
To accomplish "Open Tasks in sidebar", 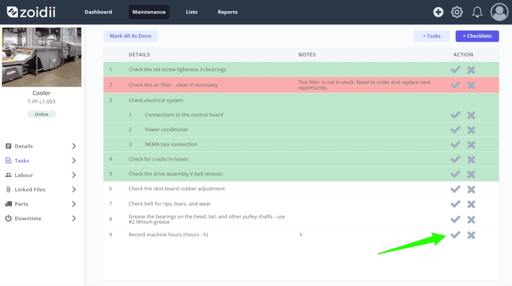I will click(22, 161).
